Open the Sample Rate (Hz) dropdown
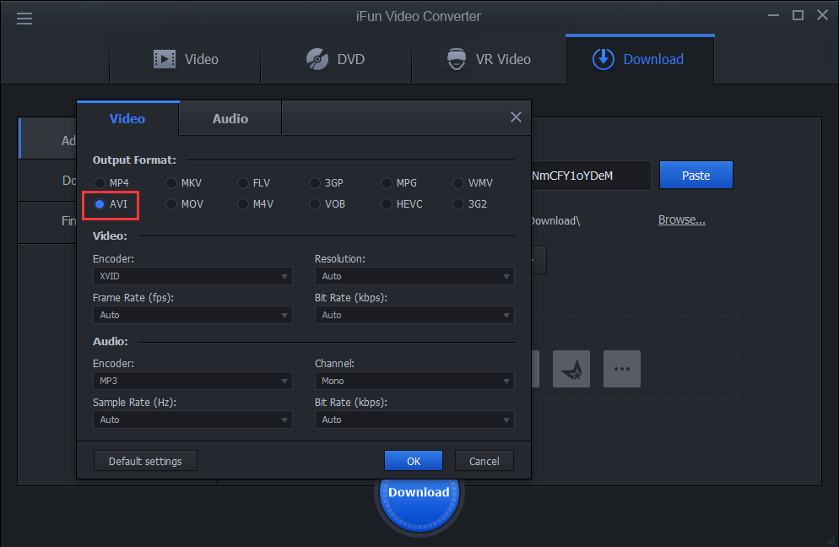The width and height of the screenshot is (839, 547). pyautogui.click(x=192, y=420)
